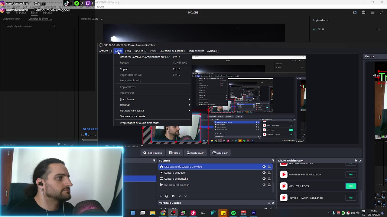387x217 pixels.
Task: Open Premiere Propiedades panel menu
Action: pyautogui.click(x=327, y=20)
